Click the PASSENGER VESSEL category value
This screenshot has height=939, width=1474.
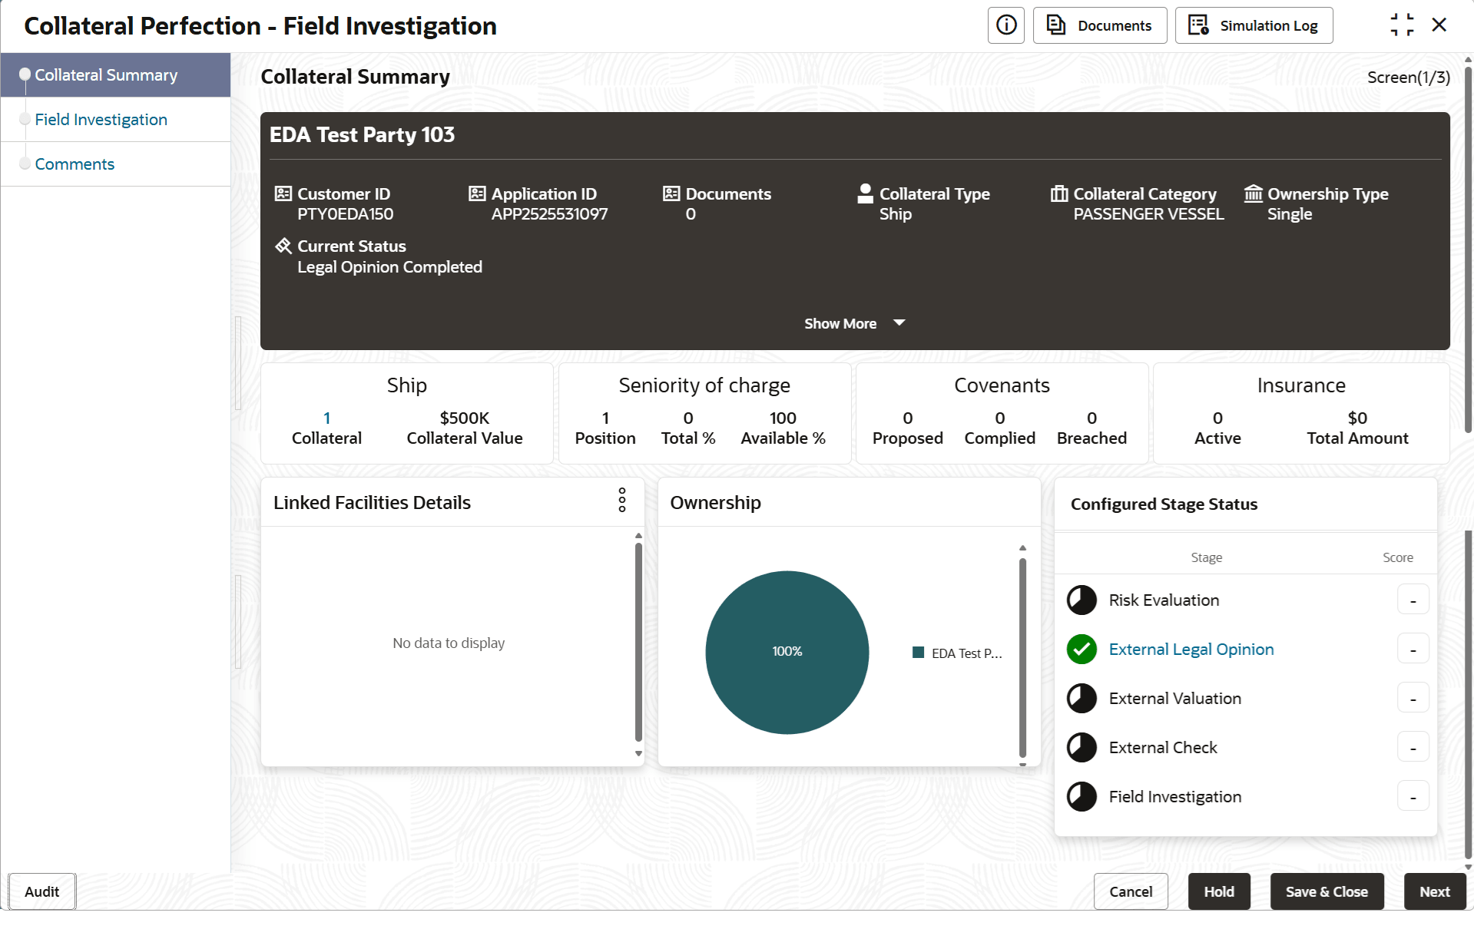1148,214
